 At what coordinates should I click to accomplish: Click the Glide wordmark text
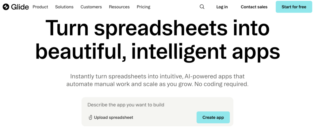click(20, 7)
